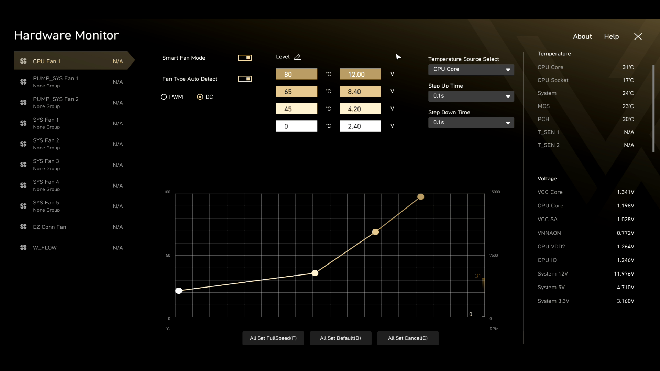This screenshot has height=371, width=660.
Task: Click the CPU Fan 1 icon in sidebar
Action: [23, 61]
